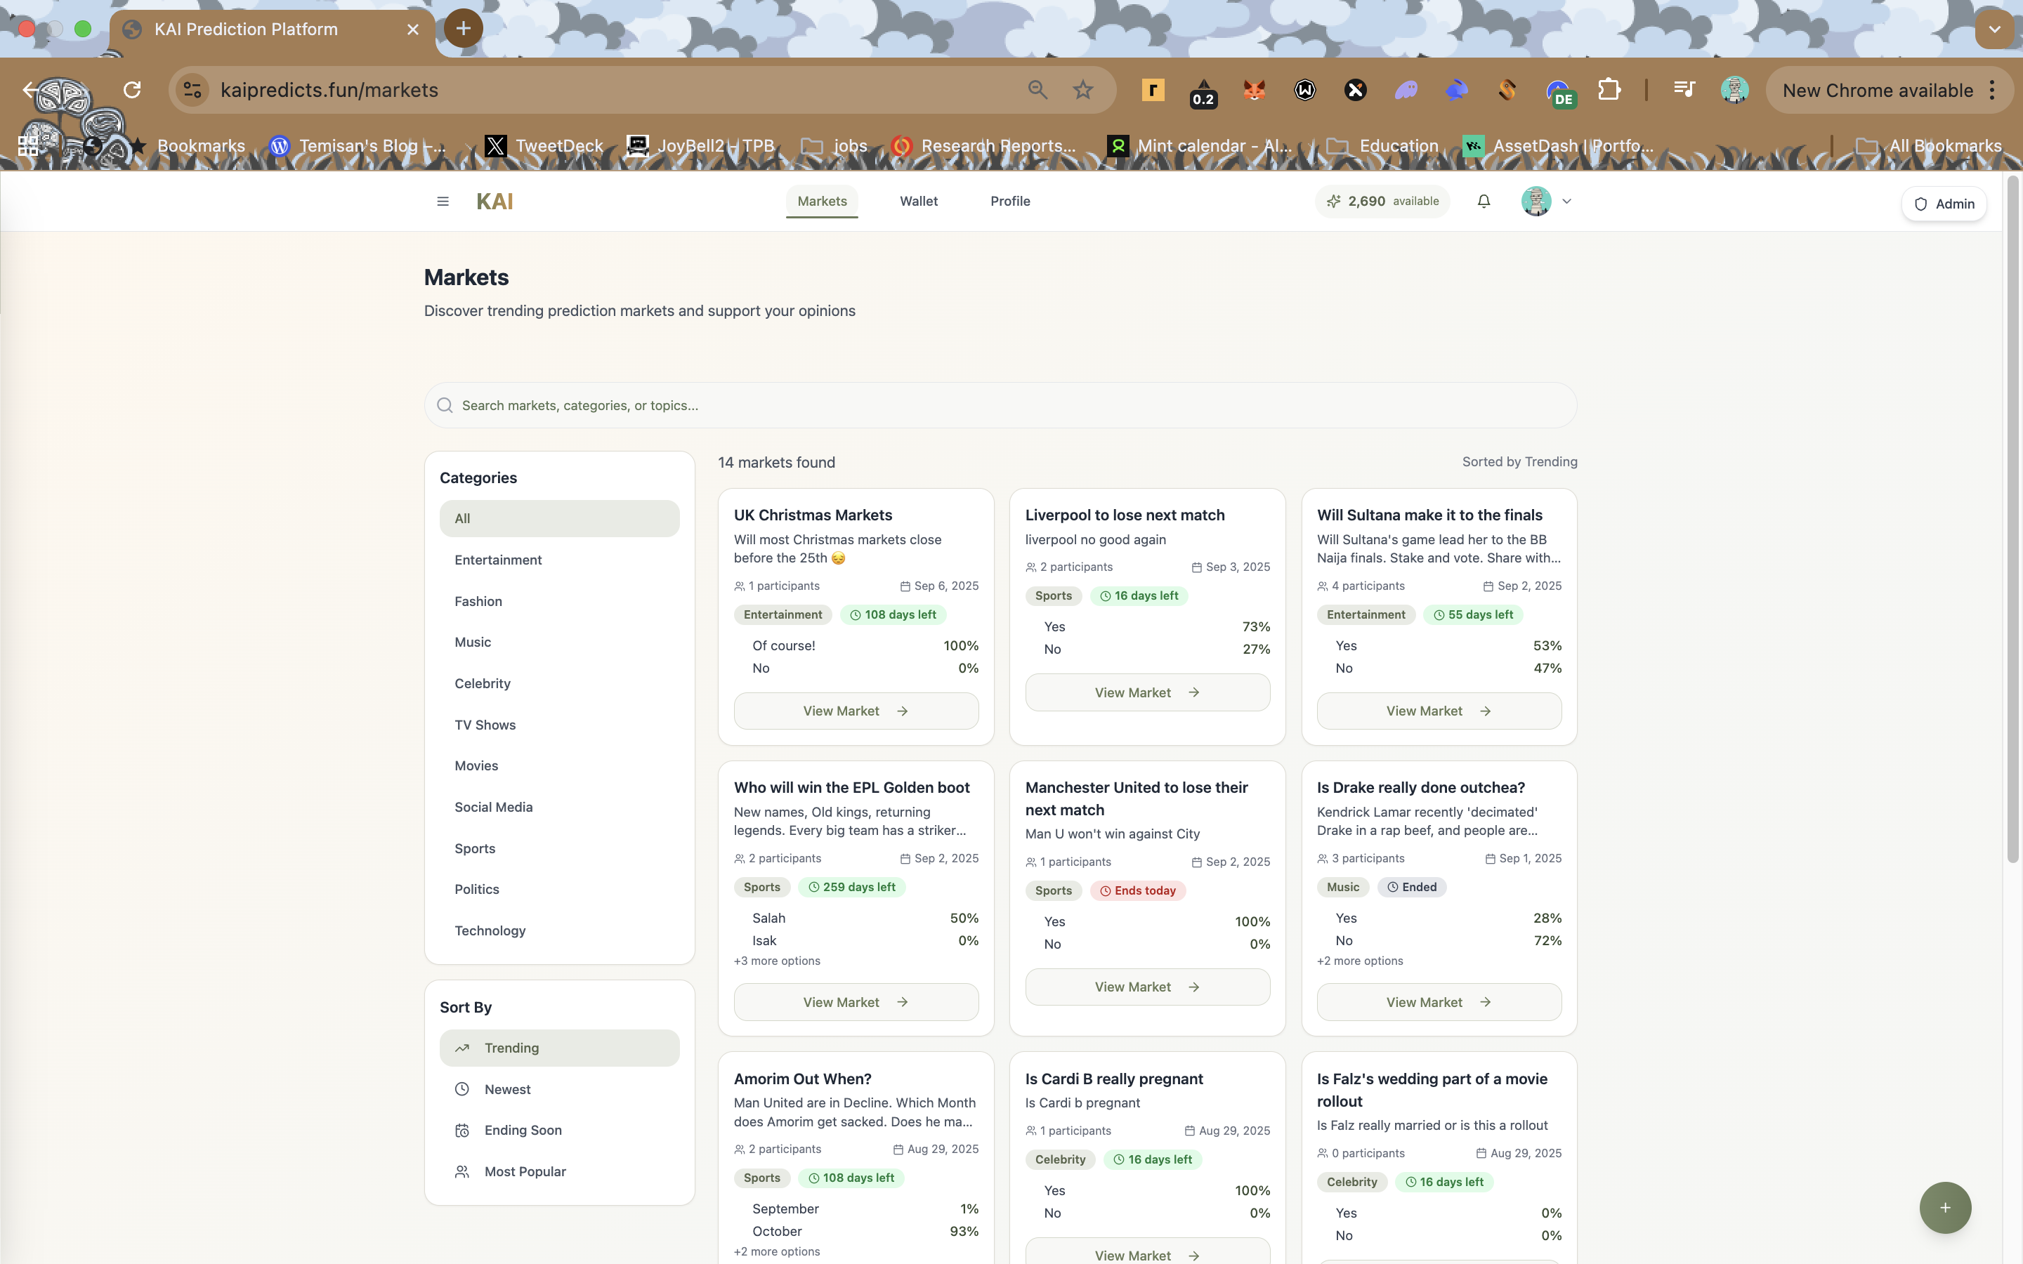
Task: Filter by the Sports category
Action: click(x=475, y=848)
